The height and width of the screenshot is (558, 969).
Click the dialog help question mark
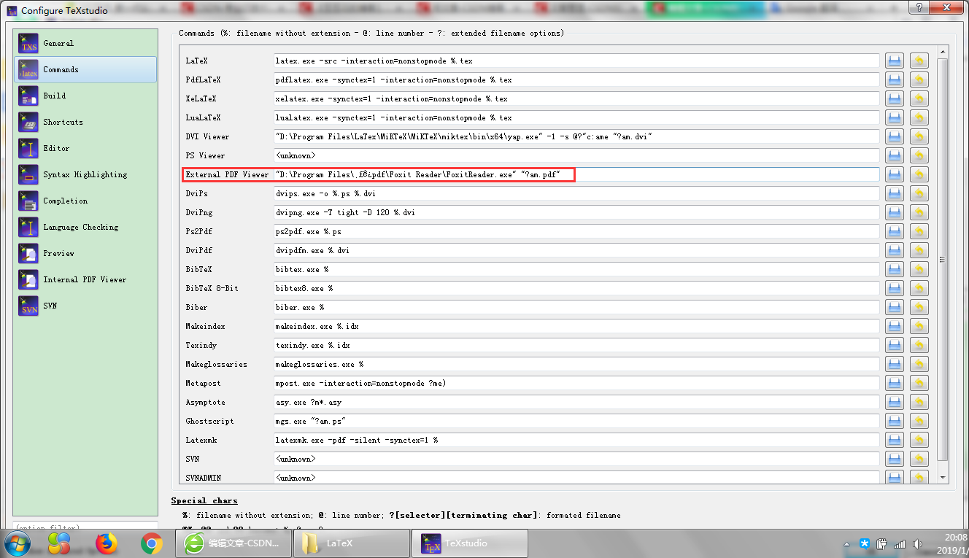click(919, 7)
